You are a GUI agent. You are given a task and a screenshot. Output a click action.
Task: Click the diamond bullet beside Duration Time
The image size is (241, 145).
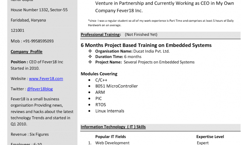(x=90, y=56)
